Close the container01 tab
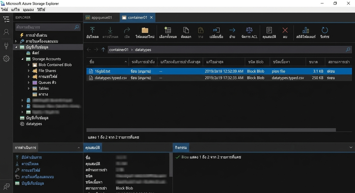Viewport: 355px width, 193px height. pyautogui.click(x=151, y=18)
